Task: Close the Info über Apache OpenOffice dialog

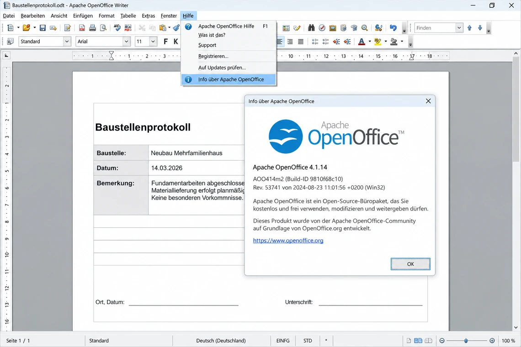Action: [428, 101]
